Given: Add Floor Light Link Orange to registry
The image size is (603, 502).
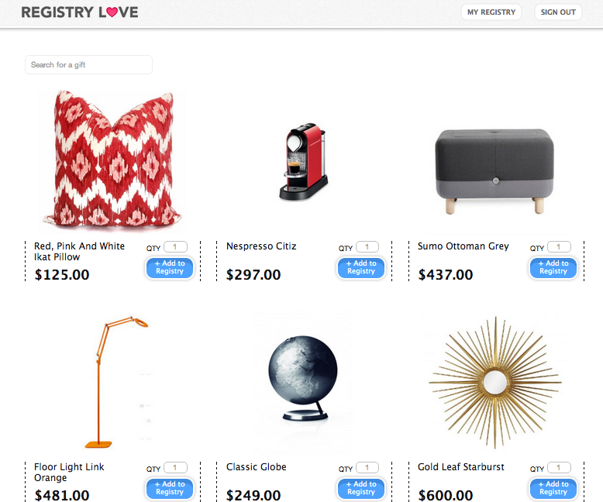Looking at the screenshot, I should tap(170, 488).
